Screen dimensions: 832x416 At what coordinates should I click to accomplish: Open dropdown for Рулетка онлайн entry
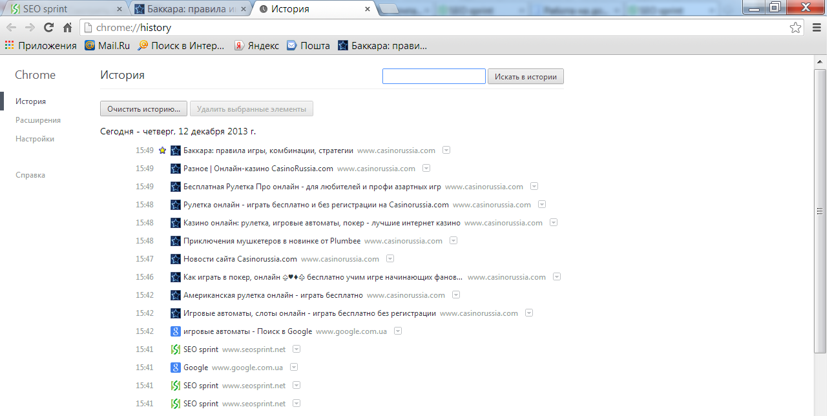(542, 205)
